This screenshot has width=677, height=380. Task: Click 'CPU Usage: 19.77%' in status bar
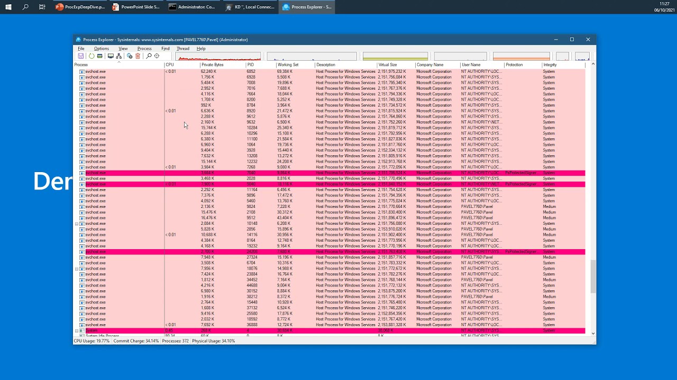pyautogui.click(x=92, y=341)
